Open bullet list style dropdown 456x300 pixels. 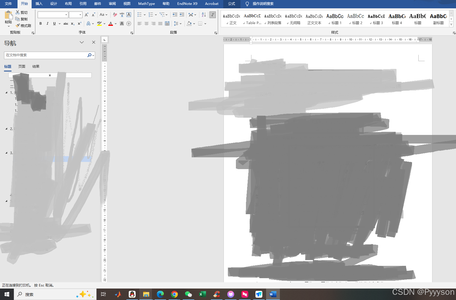(145, 15)
